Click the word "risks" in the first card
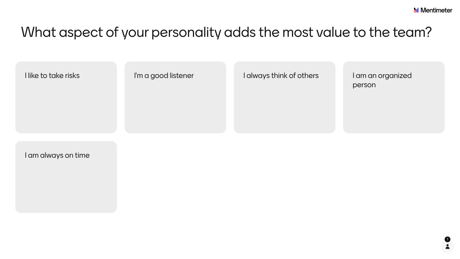The width and height of the screenshot is (460, 259). pos(72,76)
